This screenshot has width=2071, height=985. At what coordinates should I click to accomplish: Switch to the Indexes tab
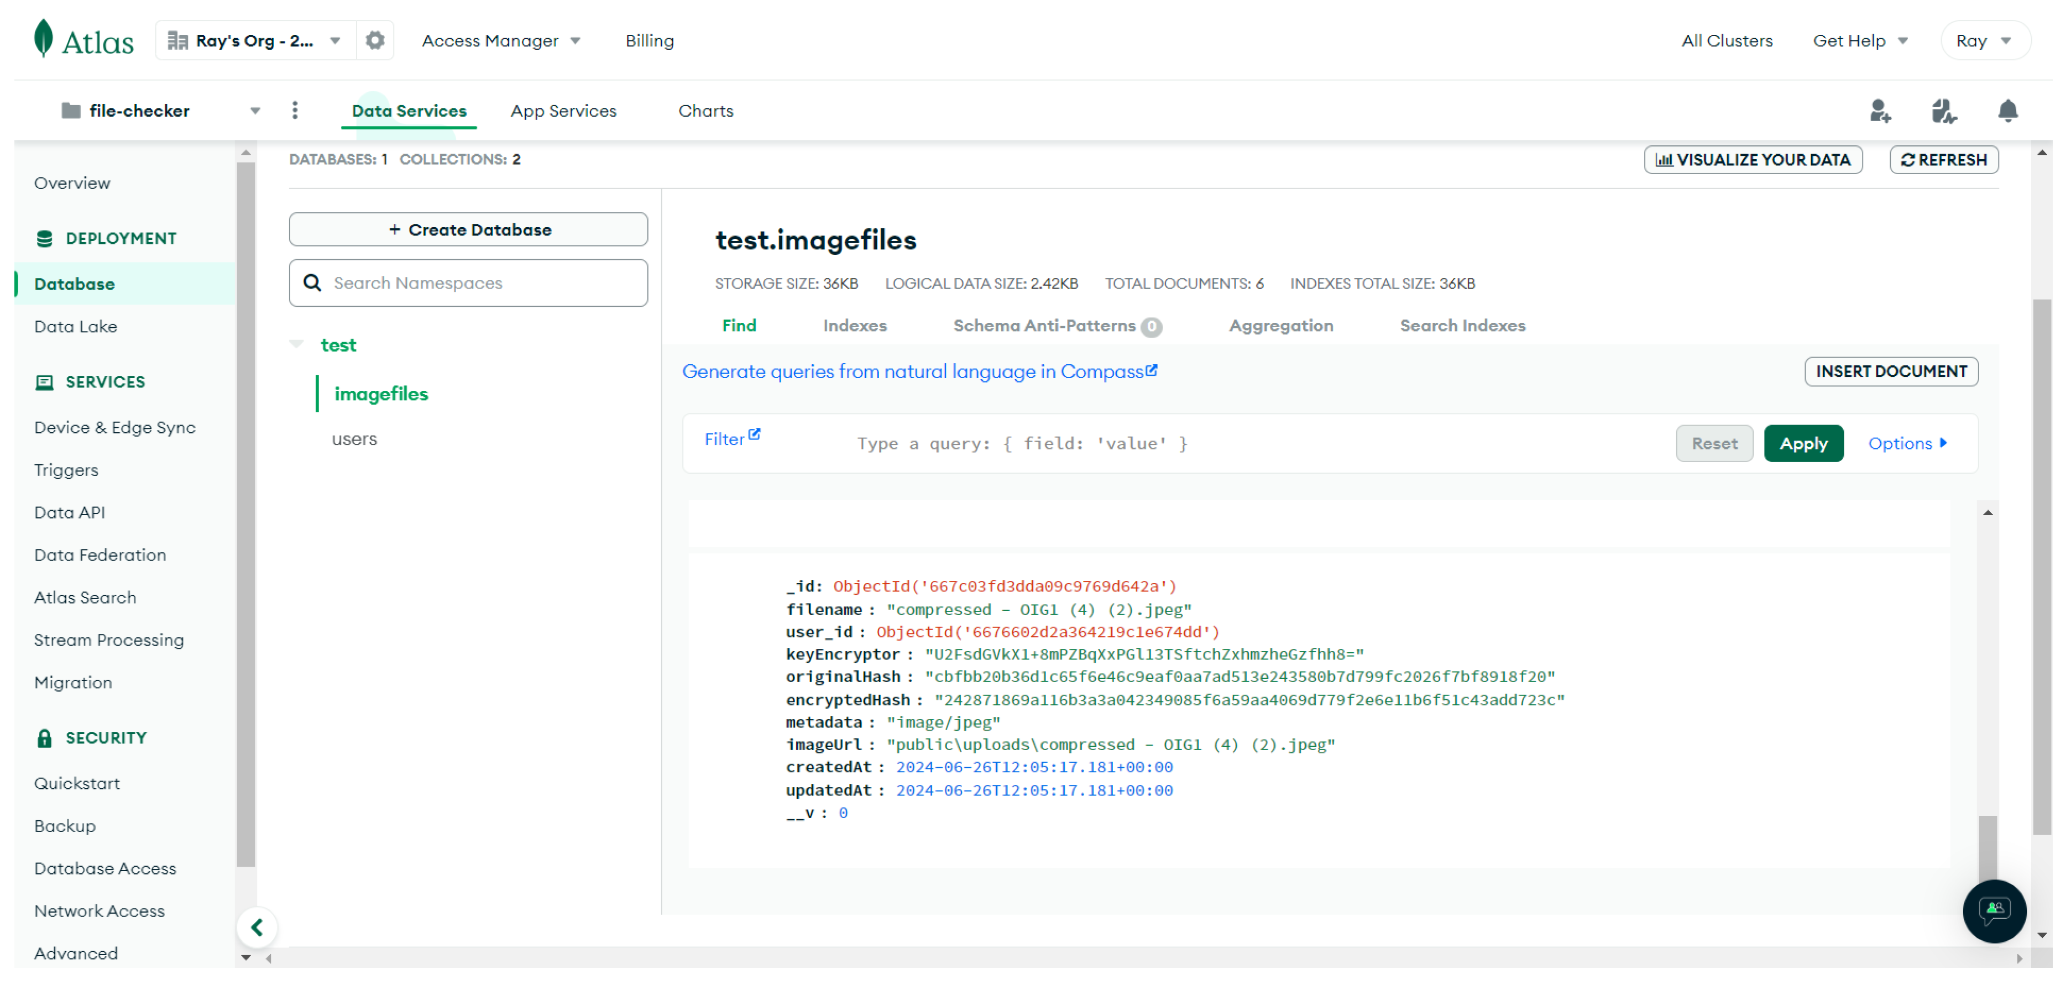[x=855, y=326]
